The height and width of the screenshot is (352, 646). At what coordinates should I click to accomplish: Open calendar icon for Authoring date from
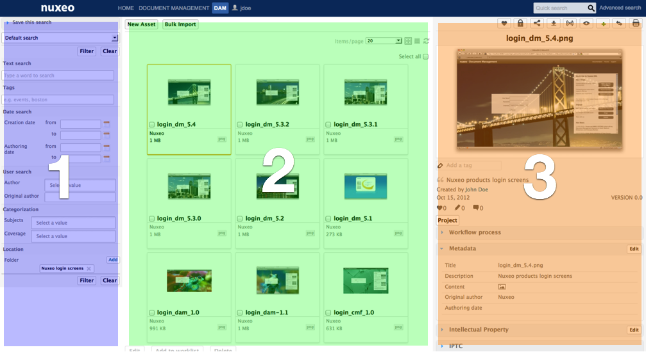106,147
